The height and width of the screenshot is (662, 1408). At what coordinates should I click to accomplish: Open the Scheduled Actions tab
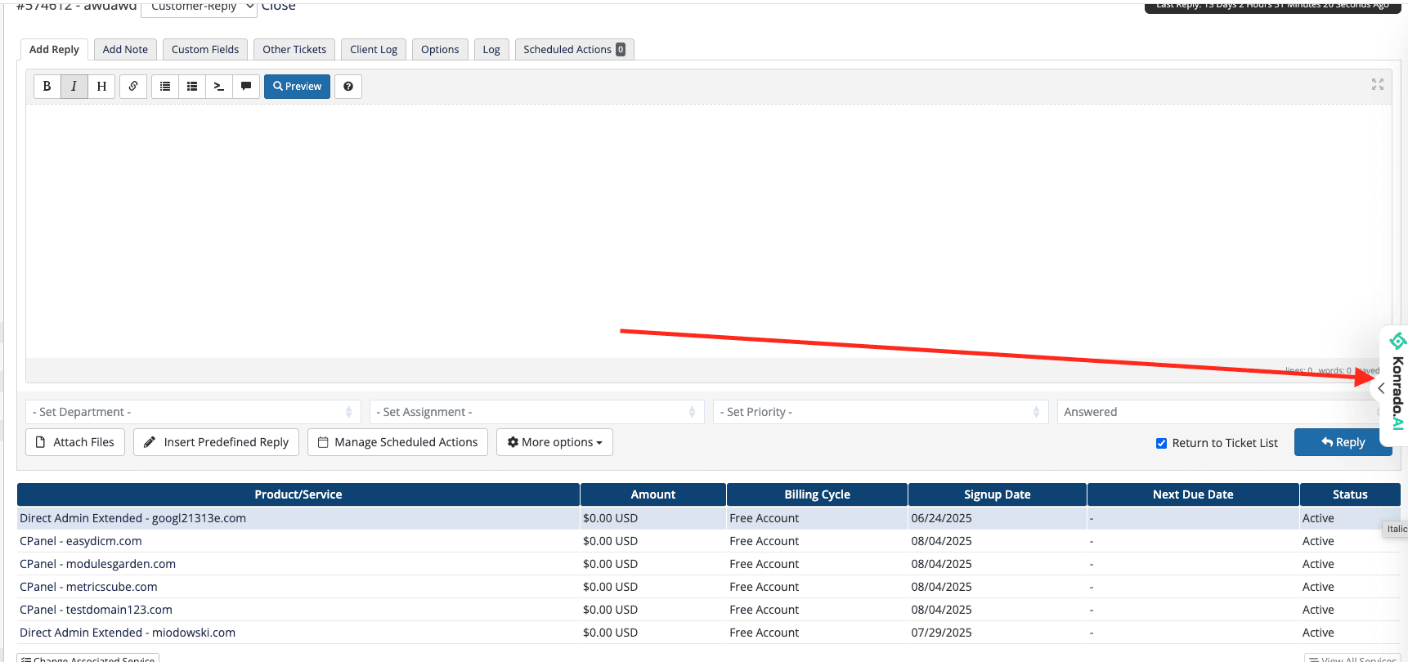[574, 49]
